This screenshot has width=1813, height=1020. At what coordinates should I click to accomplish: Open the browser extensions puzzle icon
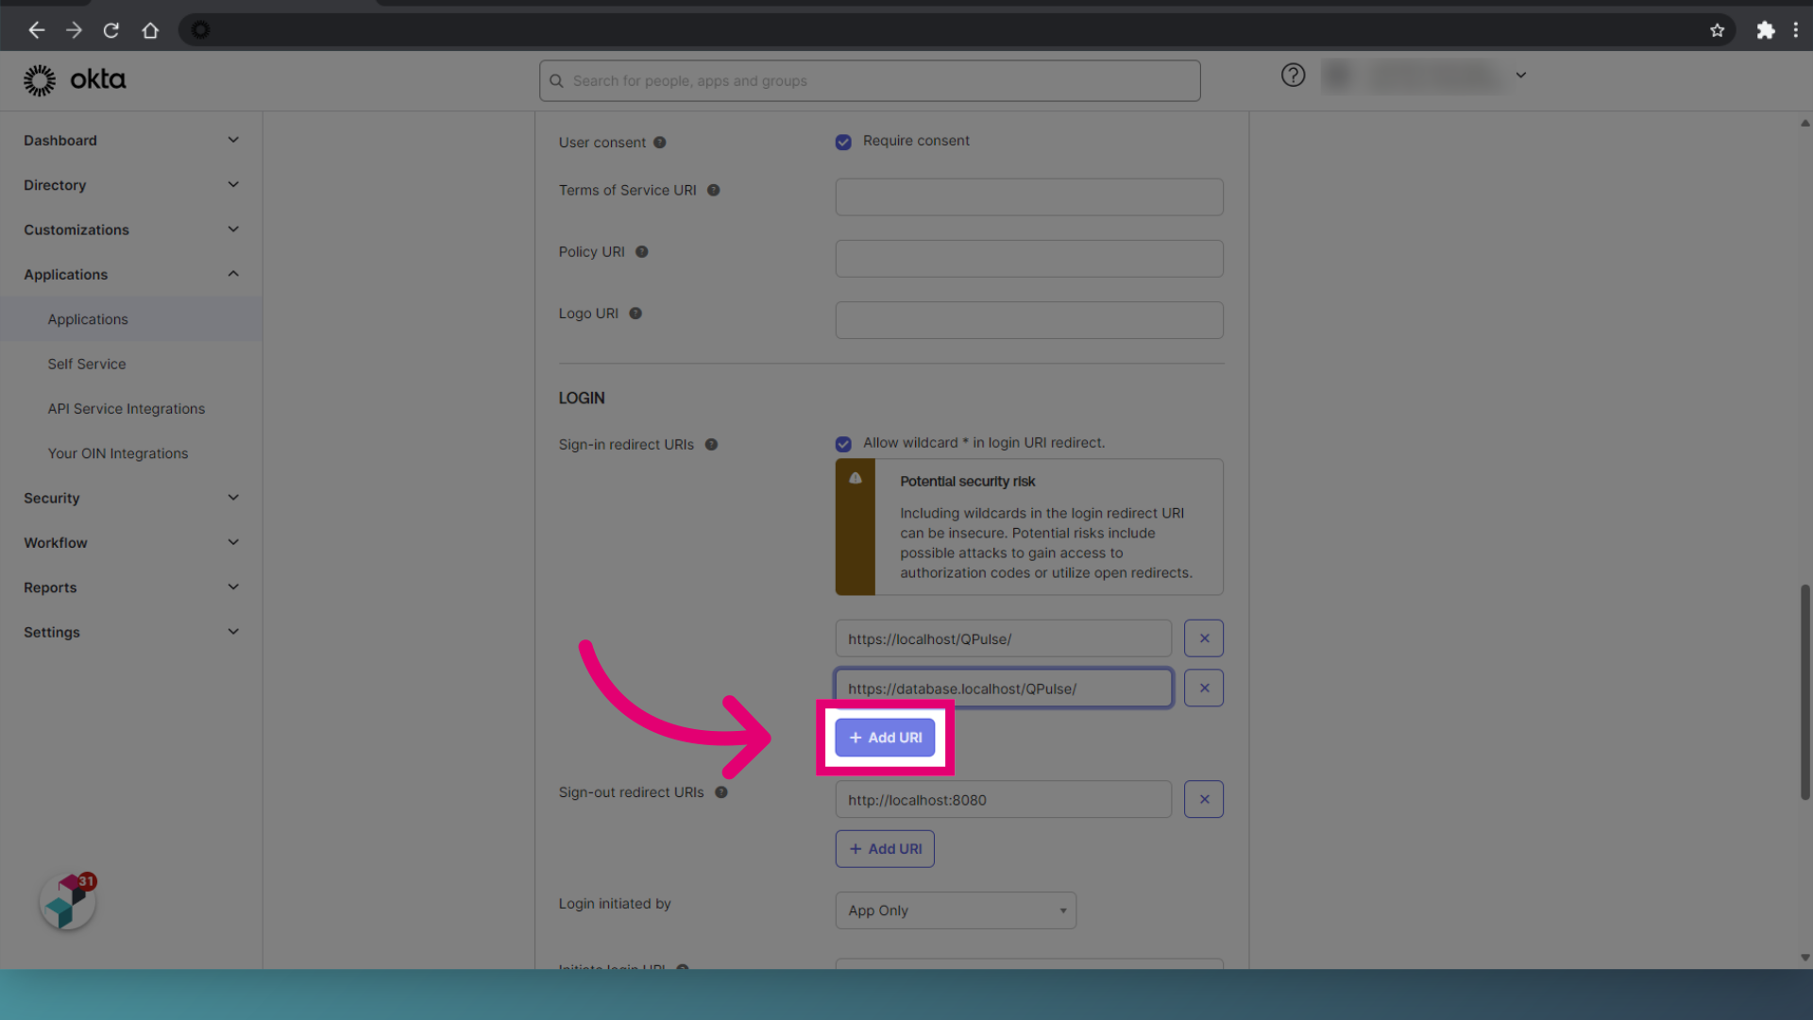coord(1765,30)
